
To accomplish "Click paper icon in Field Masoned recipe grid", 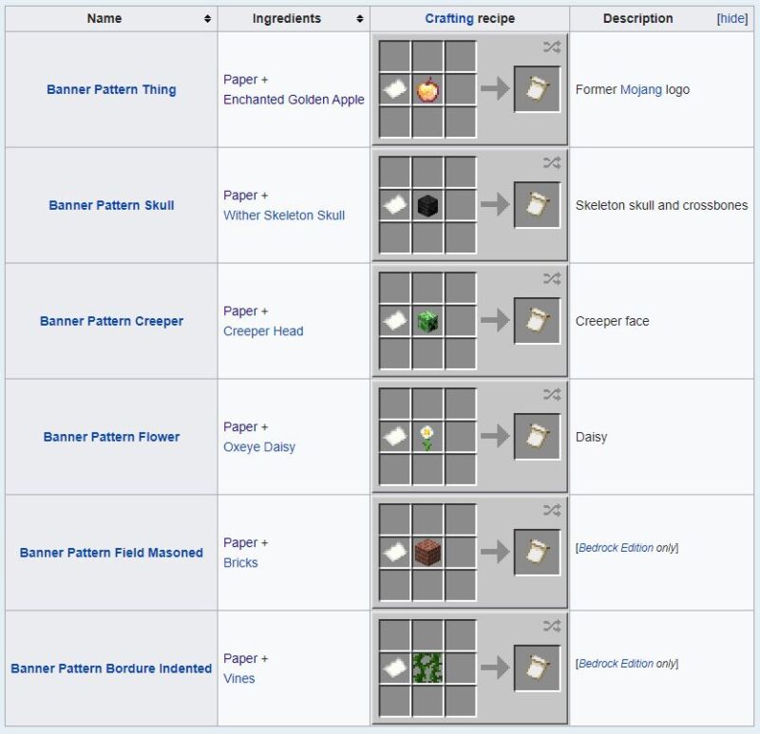I will [395, 553].
